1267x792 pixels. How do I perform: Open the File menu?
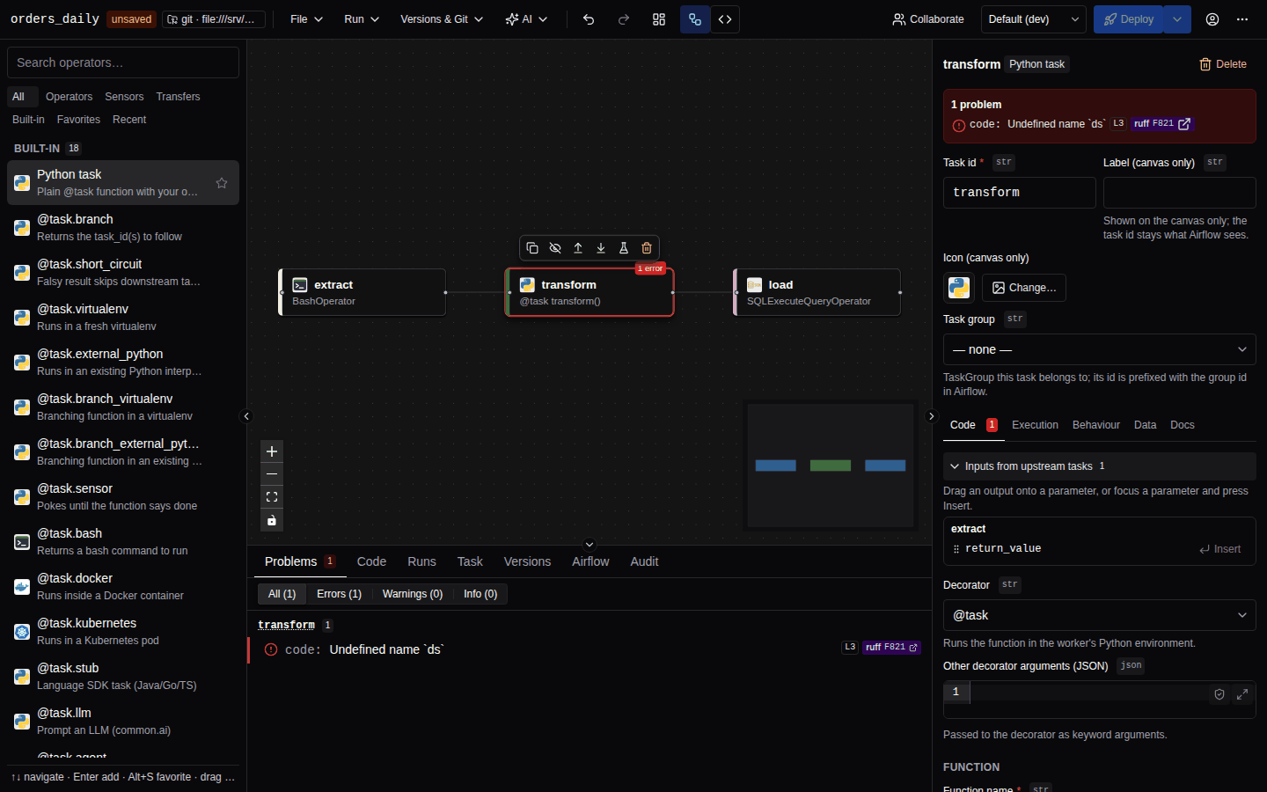306,19
